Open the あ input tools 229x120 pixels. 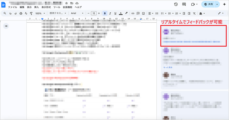click(201, 13)
